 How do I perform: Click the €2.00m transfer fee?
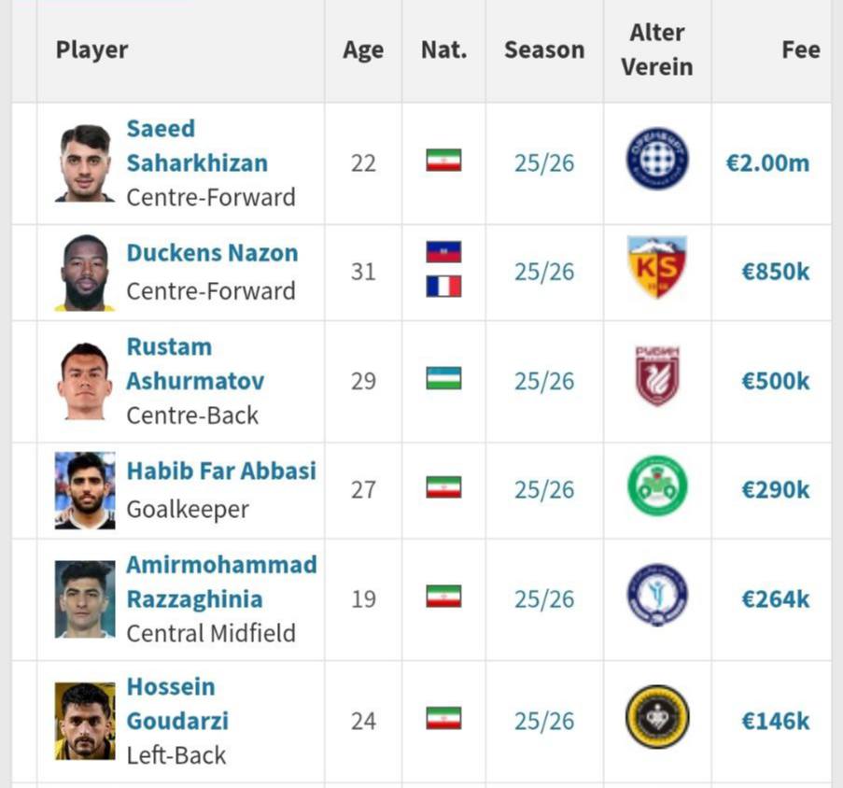click(x=767, y=163)
